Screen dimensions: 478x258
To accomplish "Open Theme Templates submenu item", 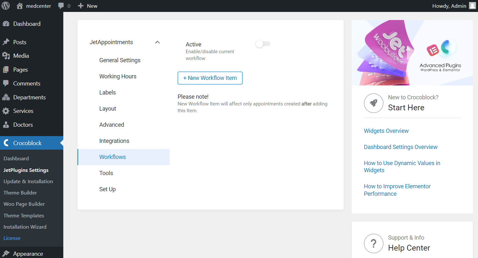I will pos(24,216).
